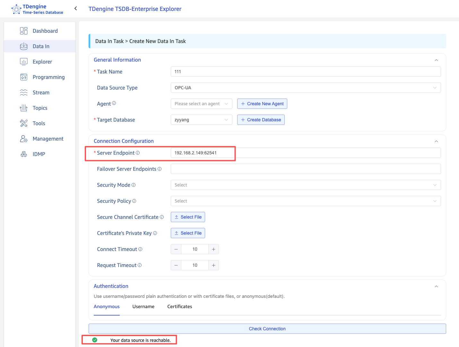Switch to the Anonymous authentication tab
The height and width of the screenshot is (347, 459).
click(x=107, y=307)
